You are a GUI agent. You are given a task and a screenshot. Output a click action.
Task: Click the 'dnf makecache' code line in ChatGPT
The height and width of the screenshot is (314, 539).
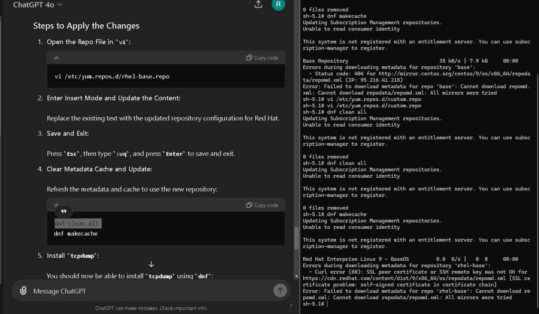pos(76,234)
